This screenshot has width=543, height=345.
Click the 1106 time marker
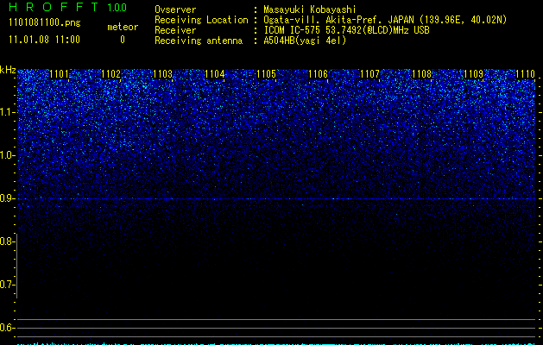[x=318, y=74]
